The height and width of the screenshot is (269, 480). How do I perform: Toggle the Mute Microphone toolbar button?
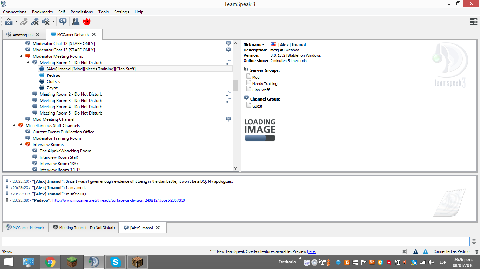pyautogui.click(x=35, y=22)
